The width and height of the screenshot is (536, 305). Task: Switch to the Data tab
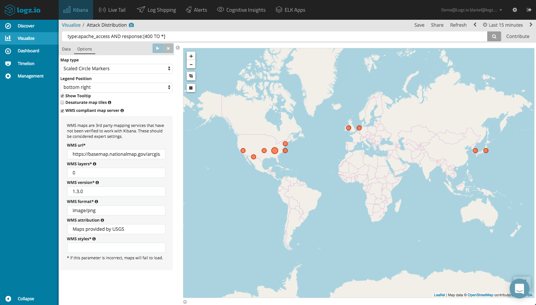click(x=66, y=49)
